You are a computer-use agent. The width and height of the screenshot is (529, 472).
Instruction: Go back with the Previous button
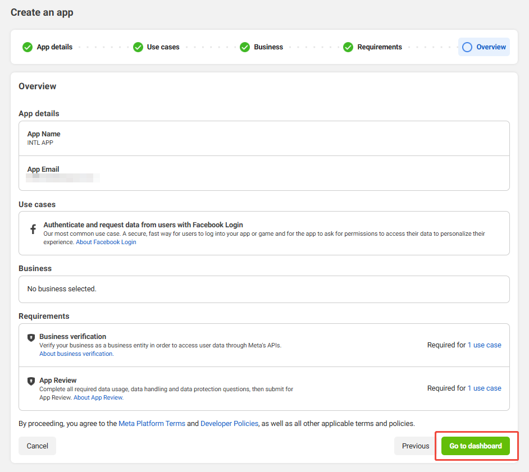click(x=415, y=446)
